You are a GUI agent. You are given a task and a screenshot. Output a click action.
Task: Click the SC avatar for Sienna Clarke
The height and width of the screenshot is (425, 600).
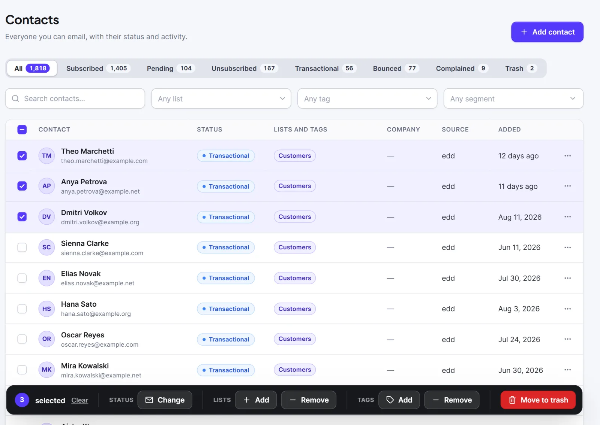pyautogui.click(x=46, y=248)
